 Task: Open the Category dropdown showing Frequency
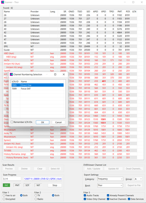(110, 179)
